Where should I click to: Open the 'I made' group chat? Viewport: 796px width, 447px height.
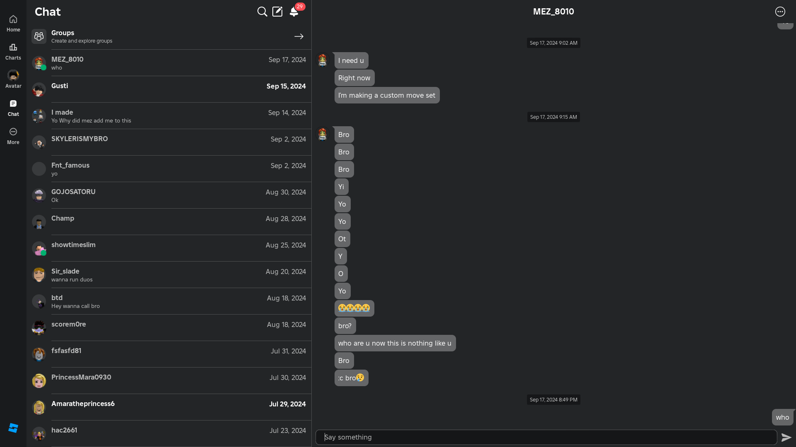(x=178, y=116)
